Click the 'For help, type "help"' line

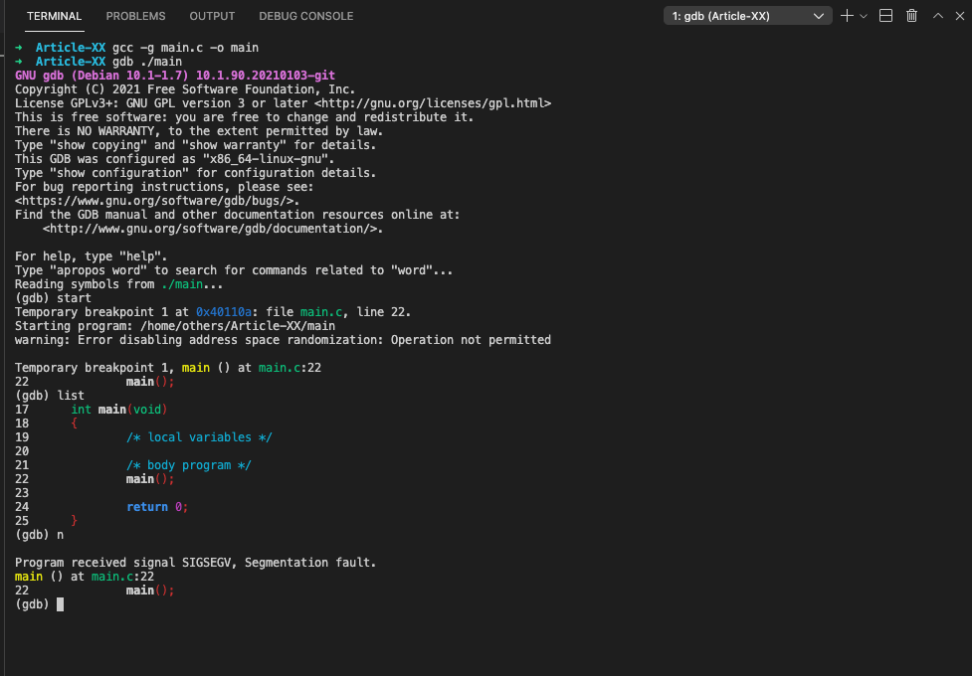(92, 256)
